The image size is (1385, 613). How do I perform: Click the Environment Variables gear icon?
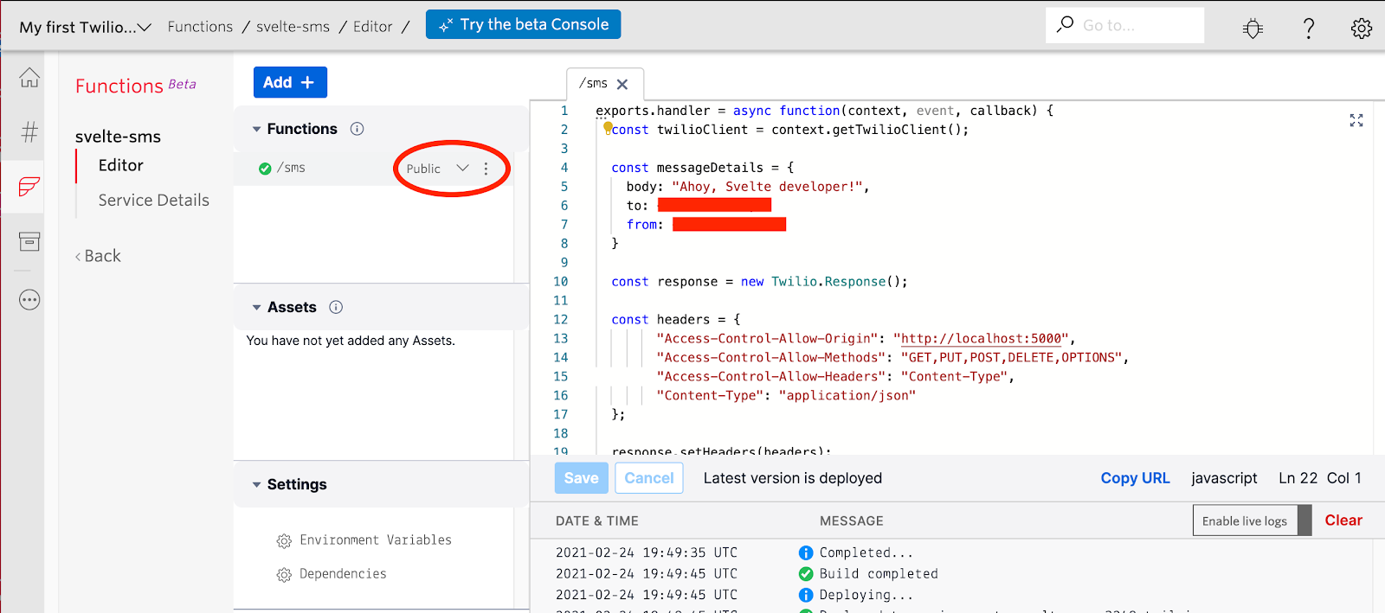coord(284,541)
